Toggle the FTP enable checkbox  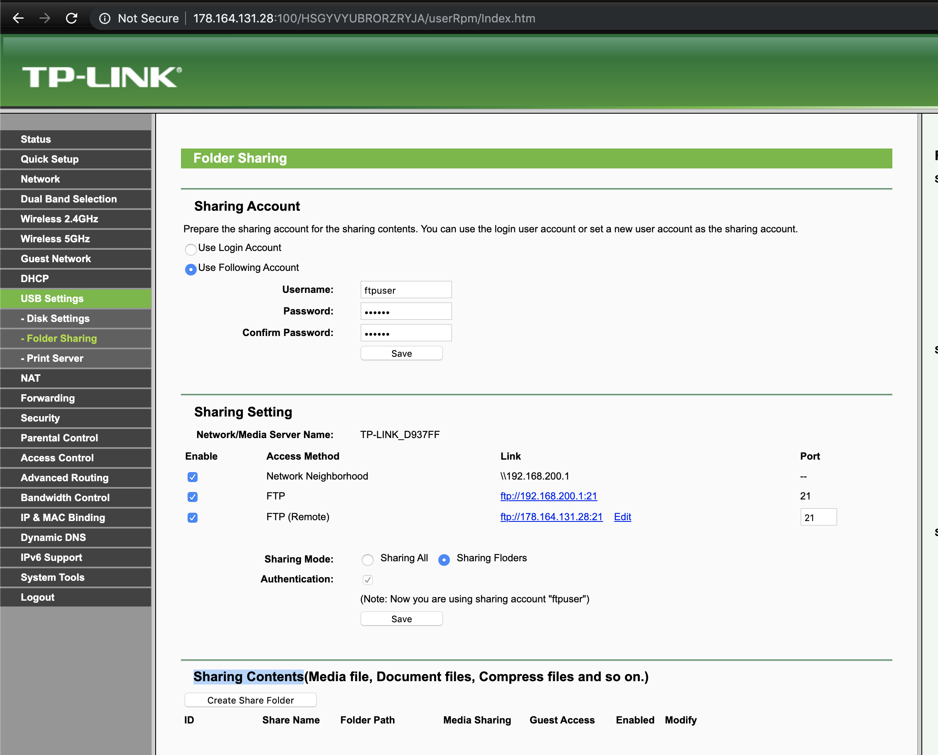(x=192, y=497)
